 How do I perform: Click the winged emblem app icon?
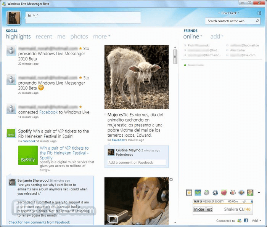[x=241, y=193]
